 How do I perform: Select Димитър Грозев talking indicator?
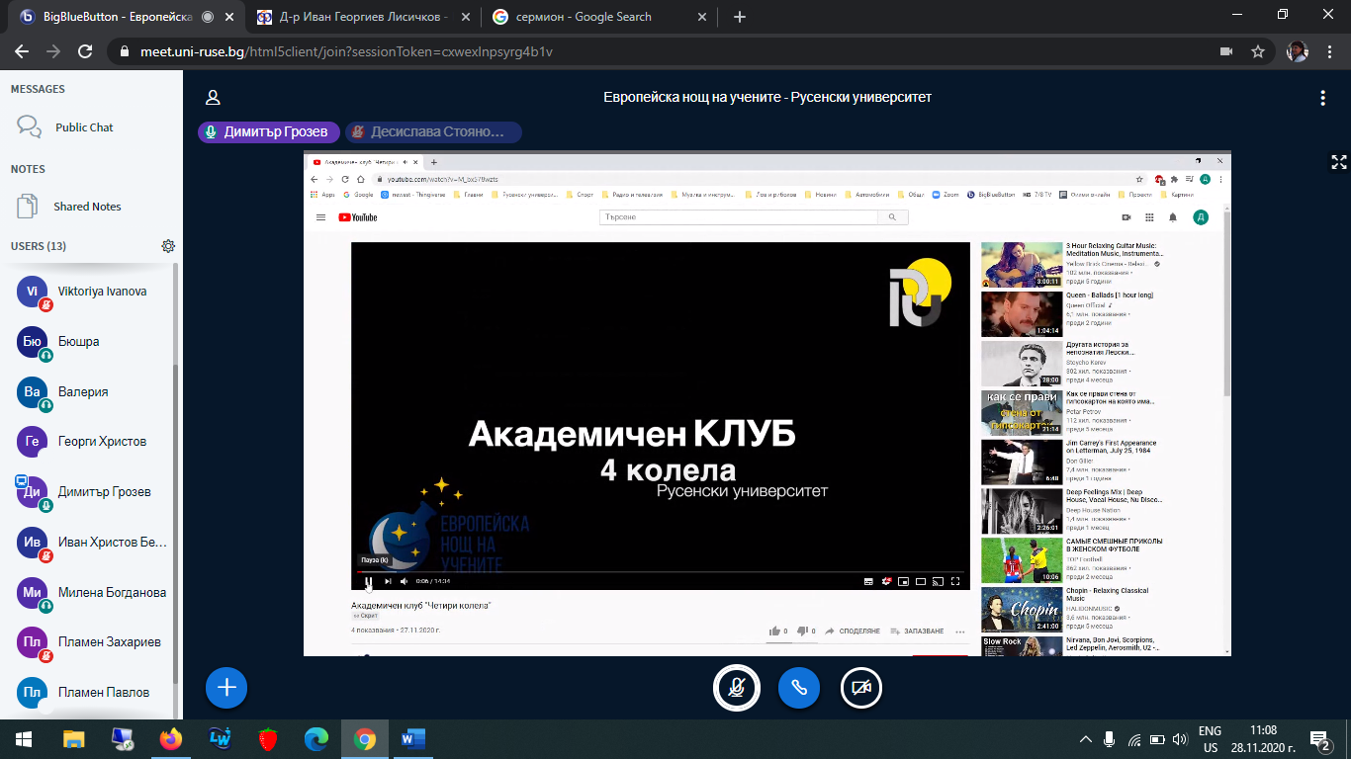point(269,132)
